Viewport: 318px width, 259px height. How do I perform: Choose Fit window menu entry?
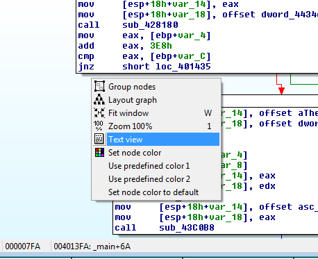pyautogui.click(x=156, y=113)
